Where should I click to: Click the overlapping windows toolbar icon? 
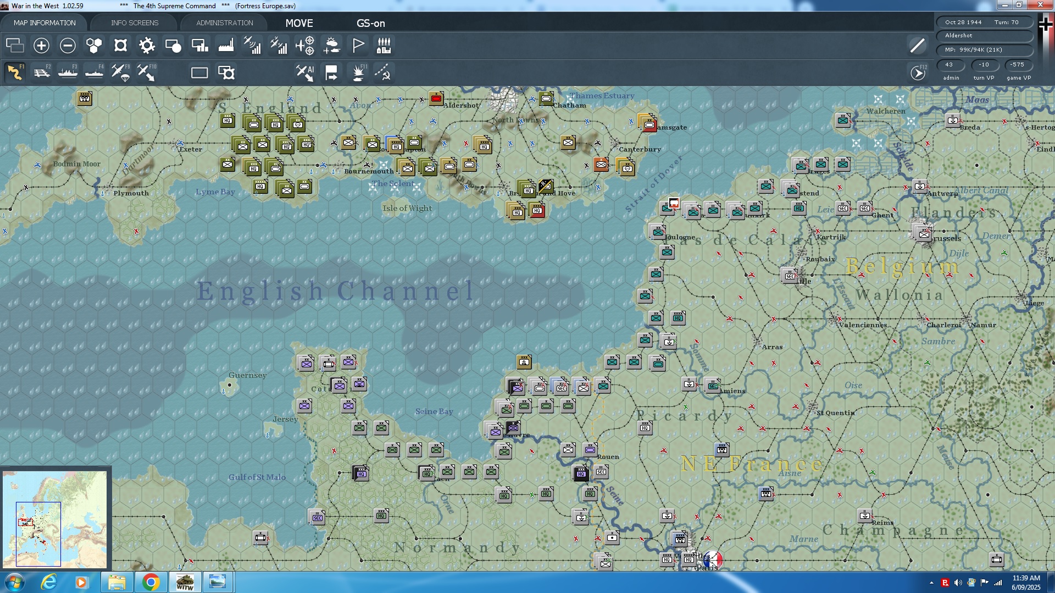(x=15, y=45)
